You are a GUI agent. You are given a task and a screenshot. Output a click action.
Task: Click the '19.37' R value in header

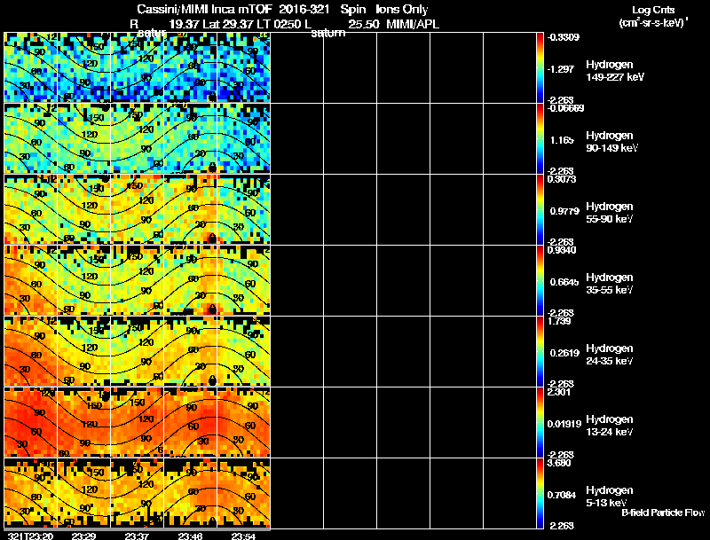tap(184, 24)
